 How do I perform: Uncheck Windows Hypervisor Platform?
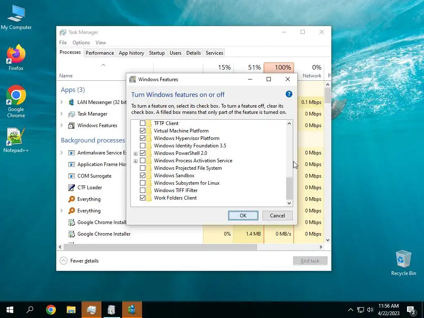tap(142, 138)
